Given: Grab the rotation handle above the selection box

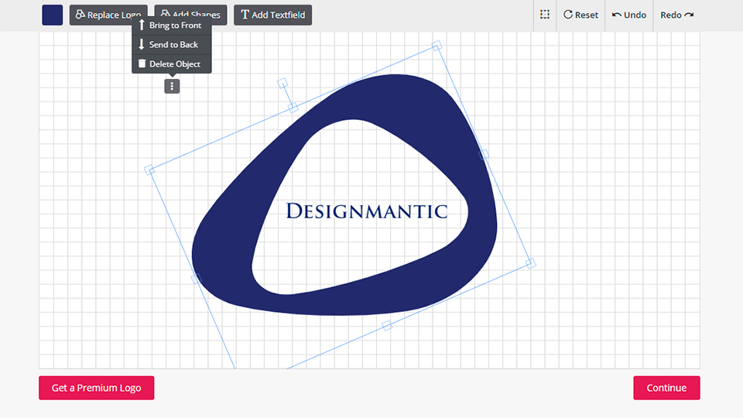Looking at the screenshot, I should pos(282,82).
